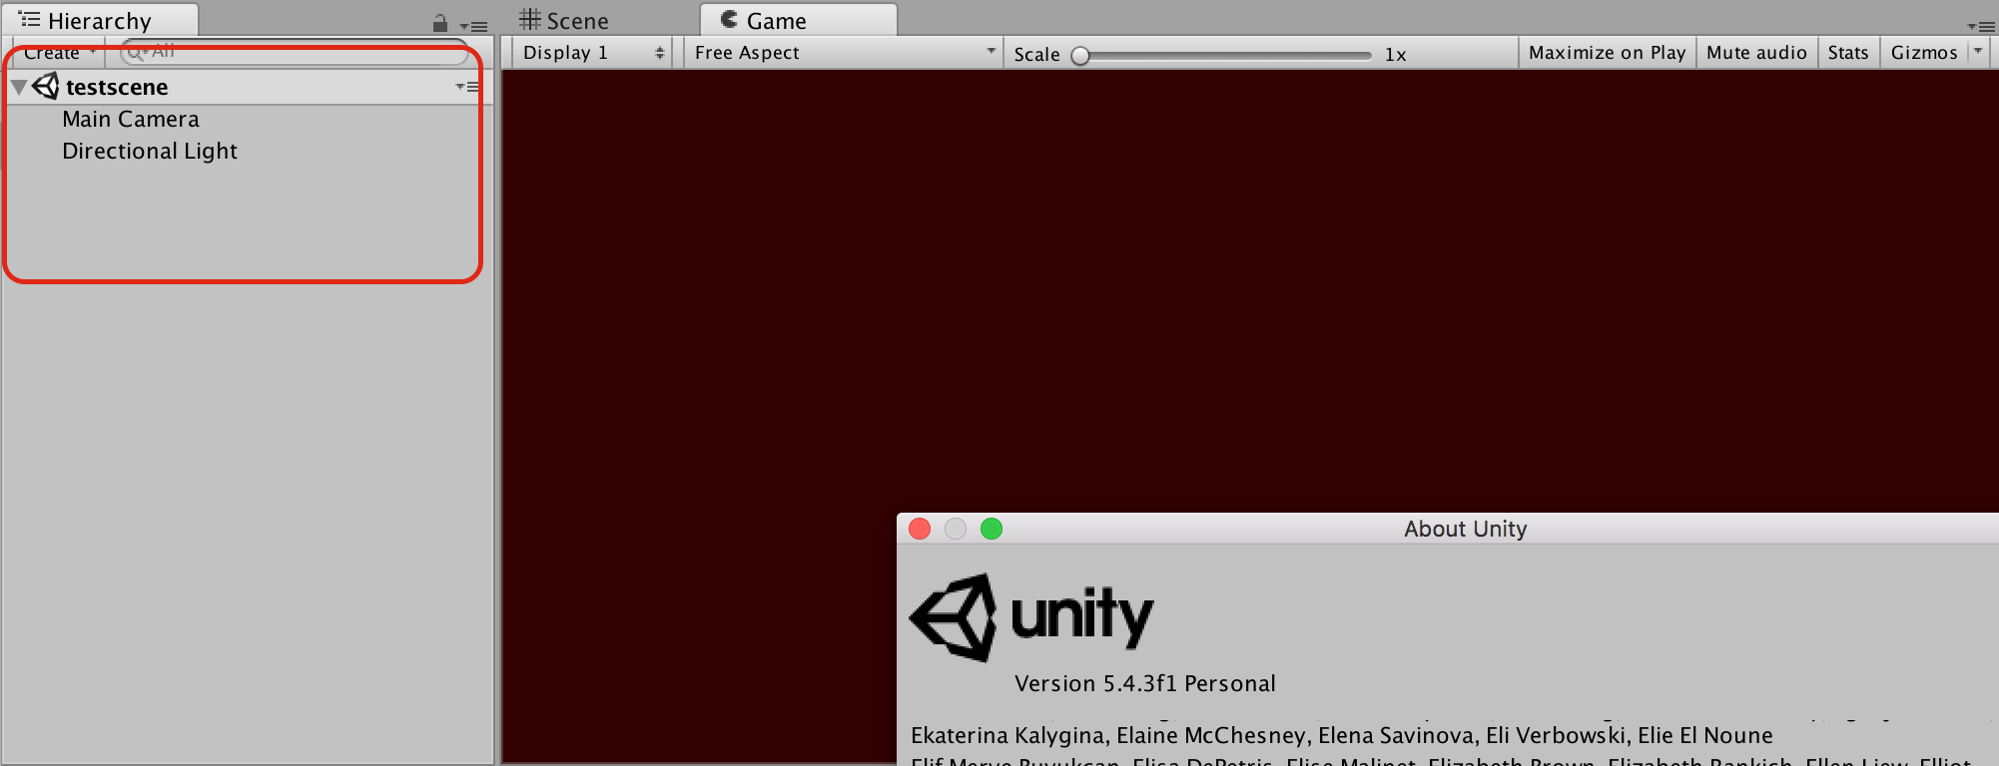
Task: Open the Free Aspect dropdown
Action: 845,53
